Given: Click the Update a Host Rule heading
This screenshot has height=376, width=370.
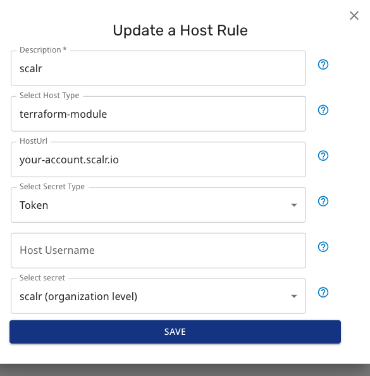Looking at the screenshot, I should [x=180, y=30].
